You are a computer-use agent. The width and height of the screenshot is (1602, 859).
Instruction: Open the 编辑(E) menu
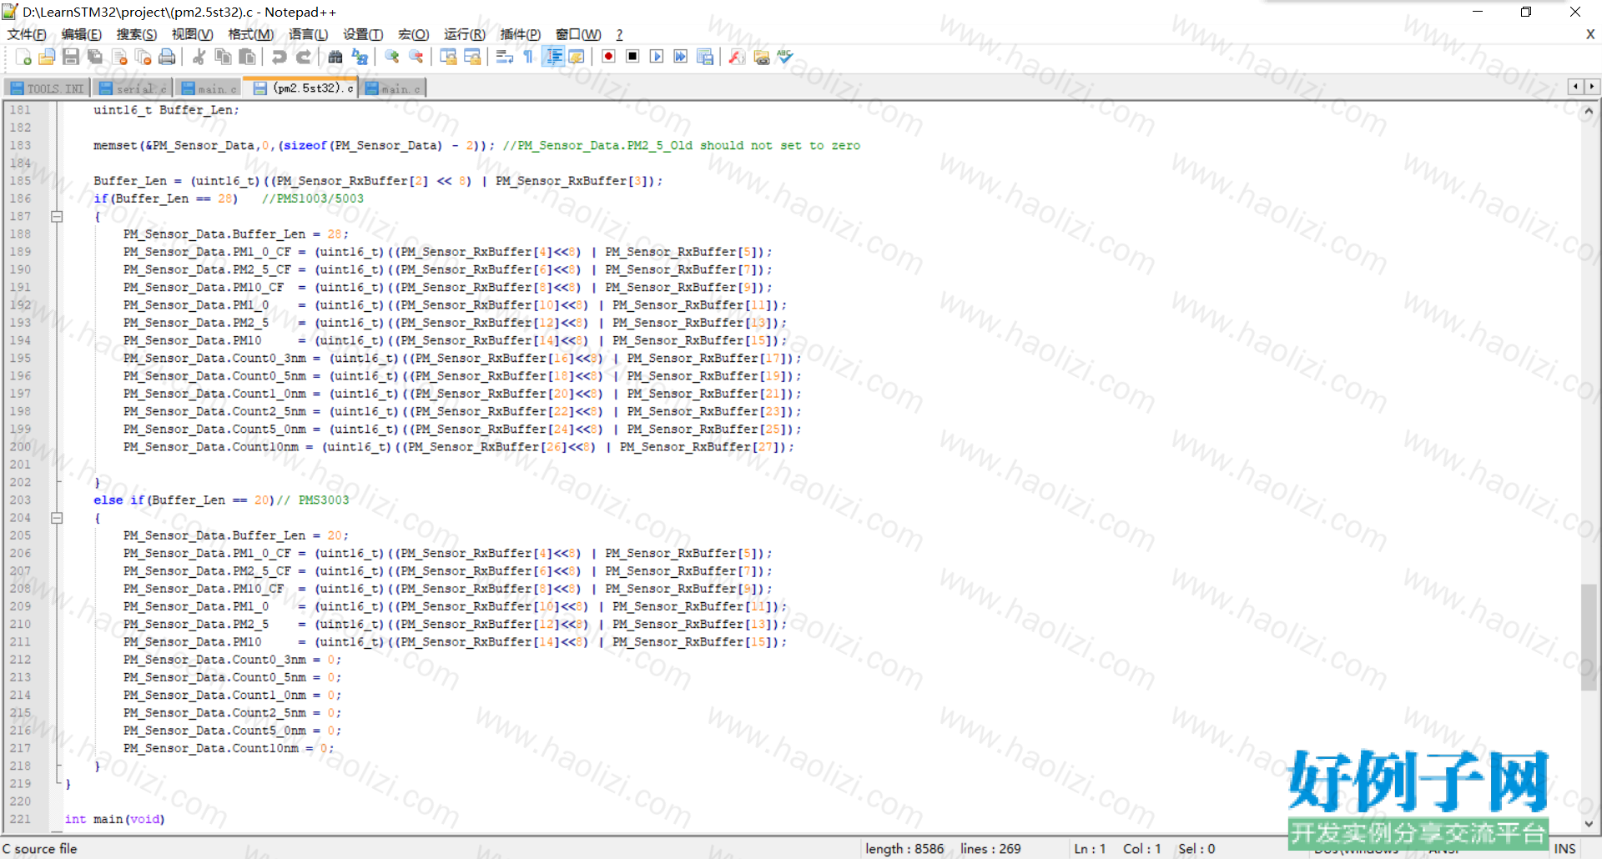[81, 34]
